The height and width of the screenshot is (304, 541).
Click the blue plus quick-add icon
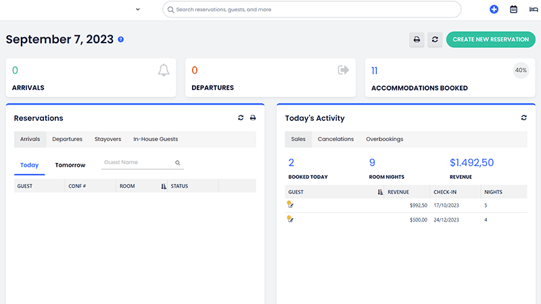(494, 9)
